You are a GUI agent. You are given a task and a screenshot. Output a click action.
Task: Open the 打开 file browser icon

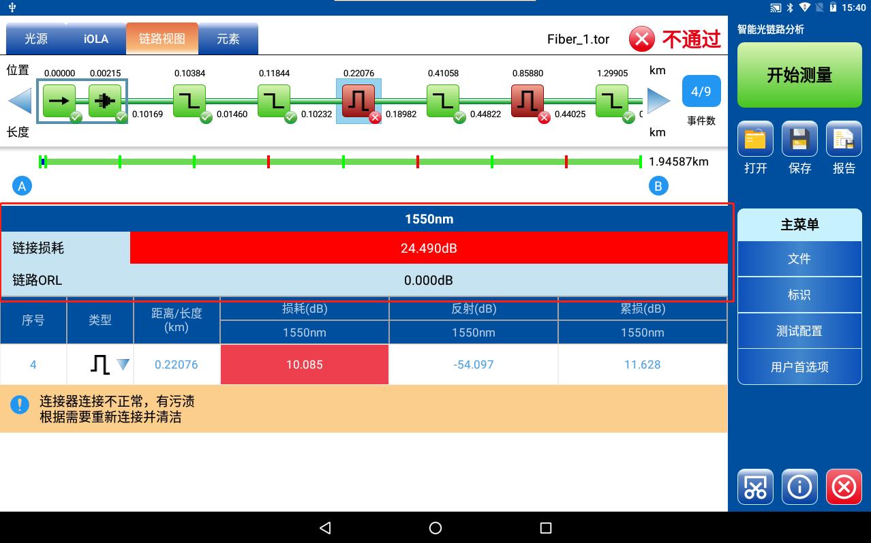(x=754, y=138)
